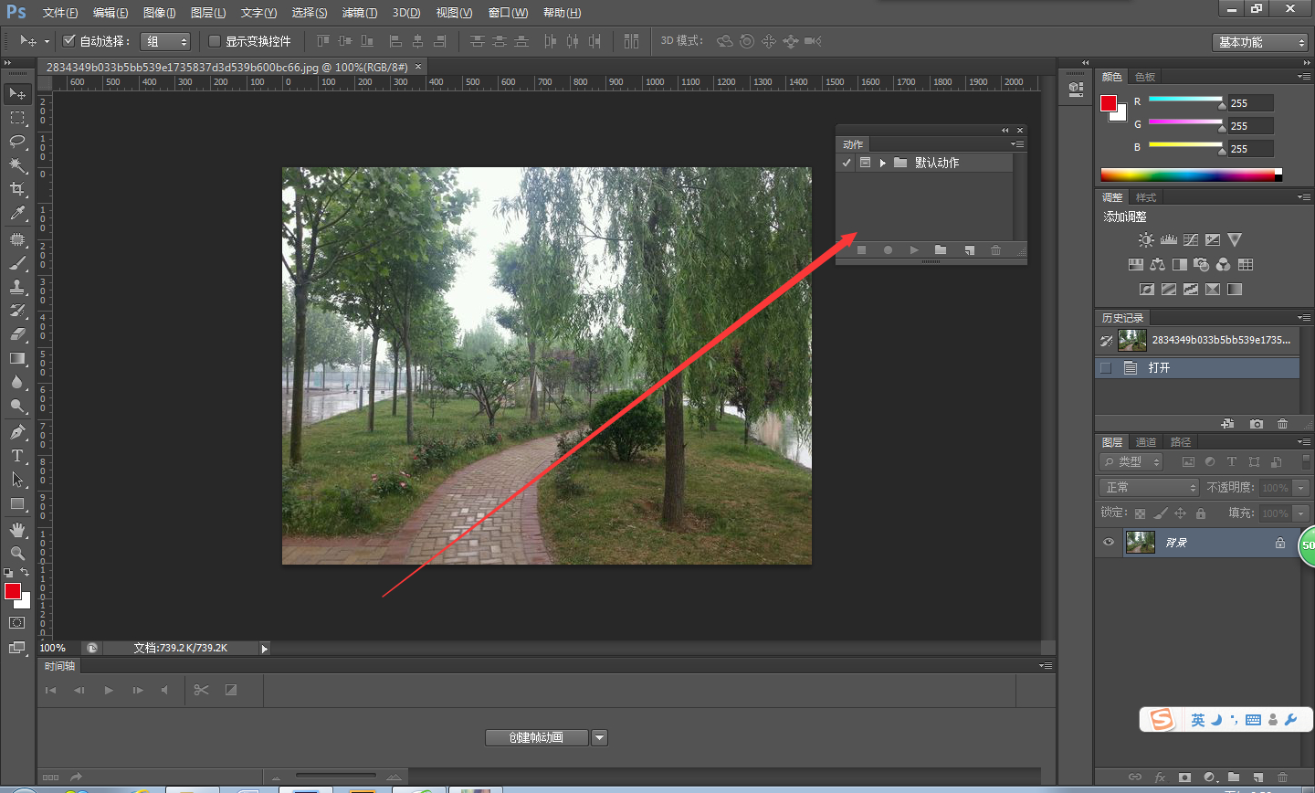Screen dimensions: 1315x793
Task: Open the 图像(I) menu
Action: tap(159, 13)
